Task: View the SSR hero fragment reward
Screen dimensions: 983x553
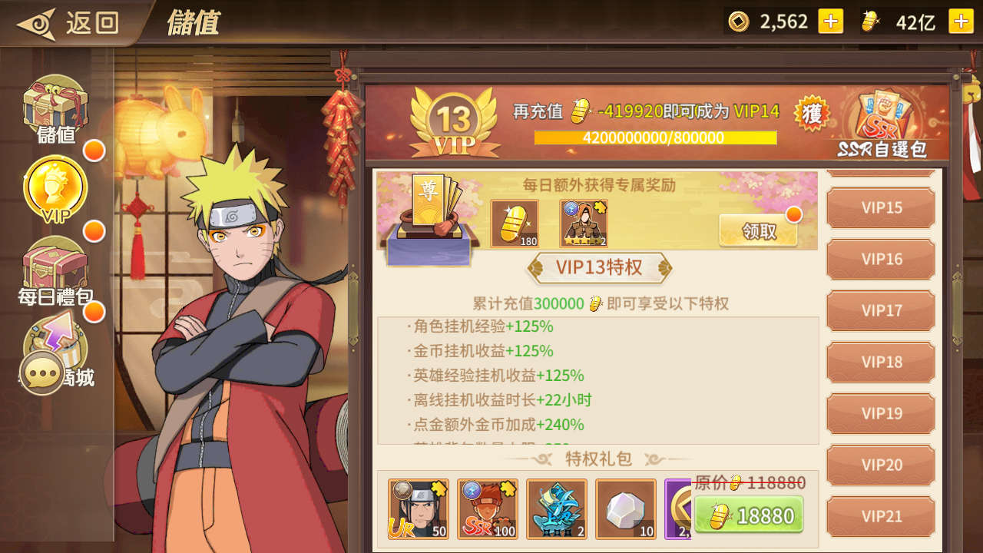Action: tap(488, 509)
